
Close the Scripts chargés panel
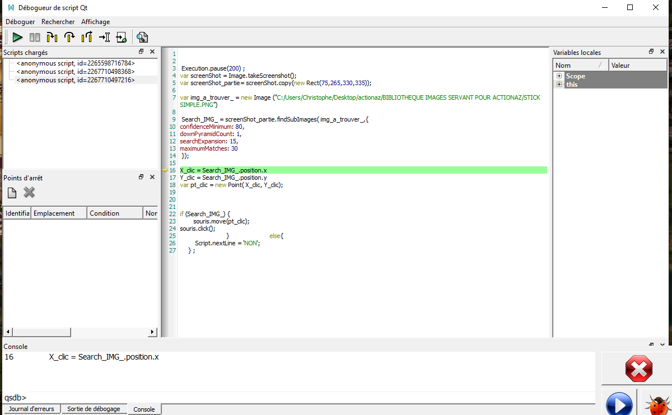tap(152, 52)
